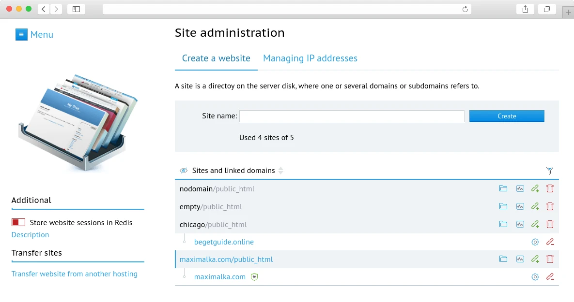View statistics for the chicago site

click(x=520, y=224)
